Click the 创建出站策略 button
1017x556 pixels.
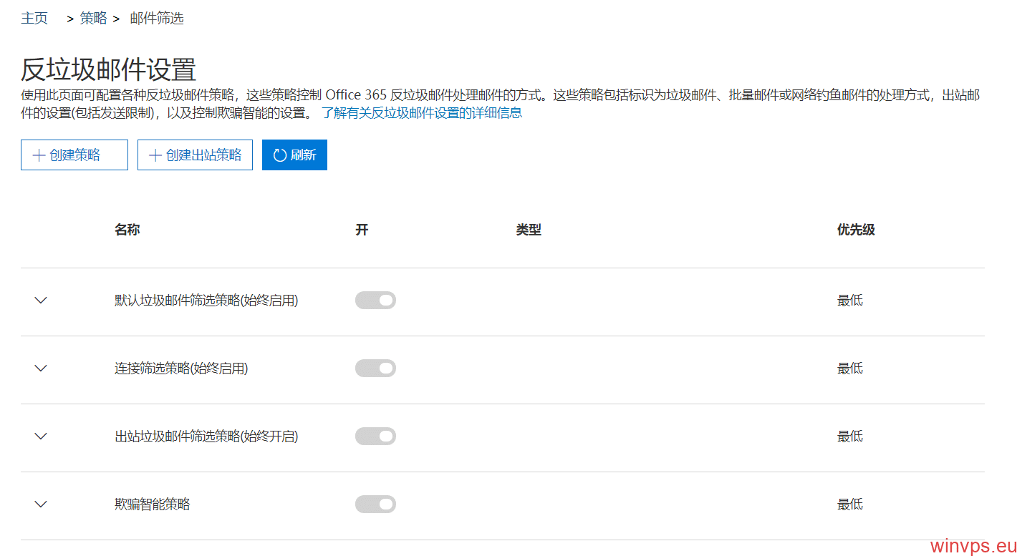[195, 155]
